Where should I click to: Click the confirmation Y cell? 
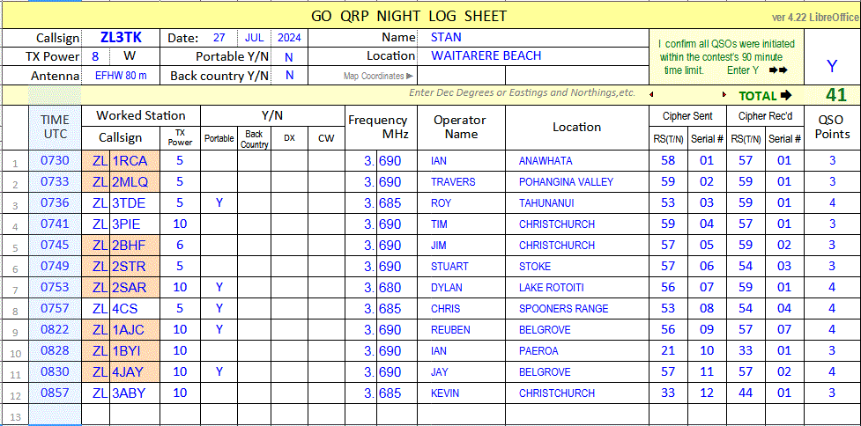tap(832, 66)
